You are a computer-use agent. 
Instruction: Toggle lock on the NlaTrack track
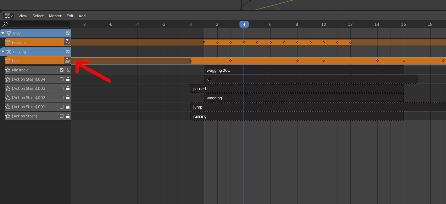68,70
